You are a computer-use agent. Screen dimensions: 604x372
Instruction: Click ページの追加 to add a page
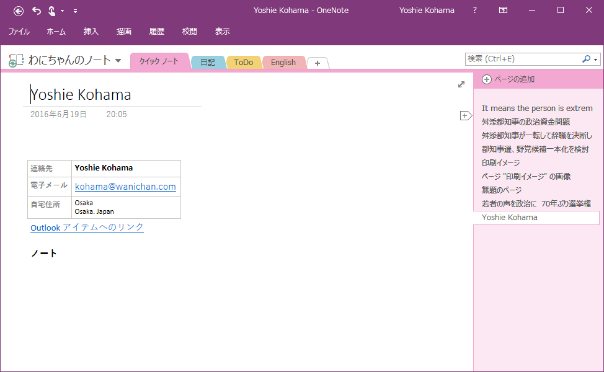click(x=508, y=79)
